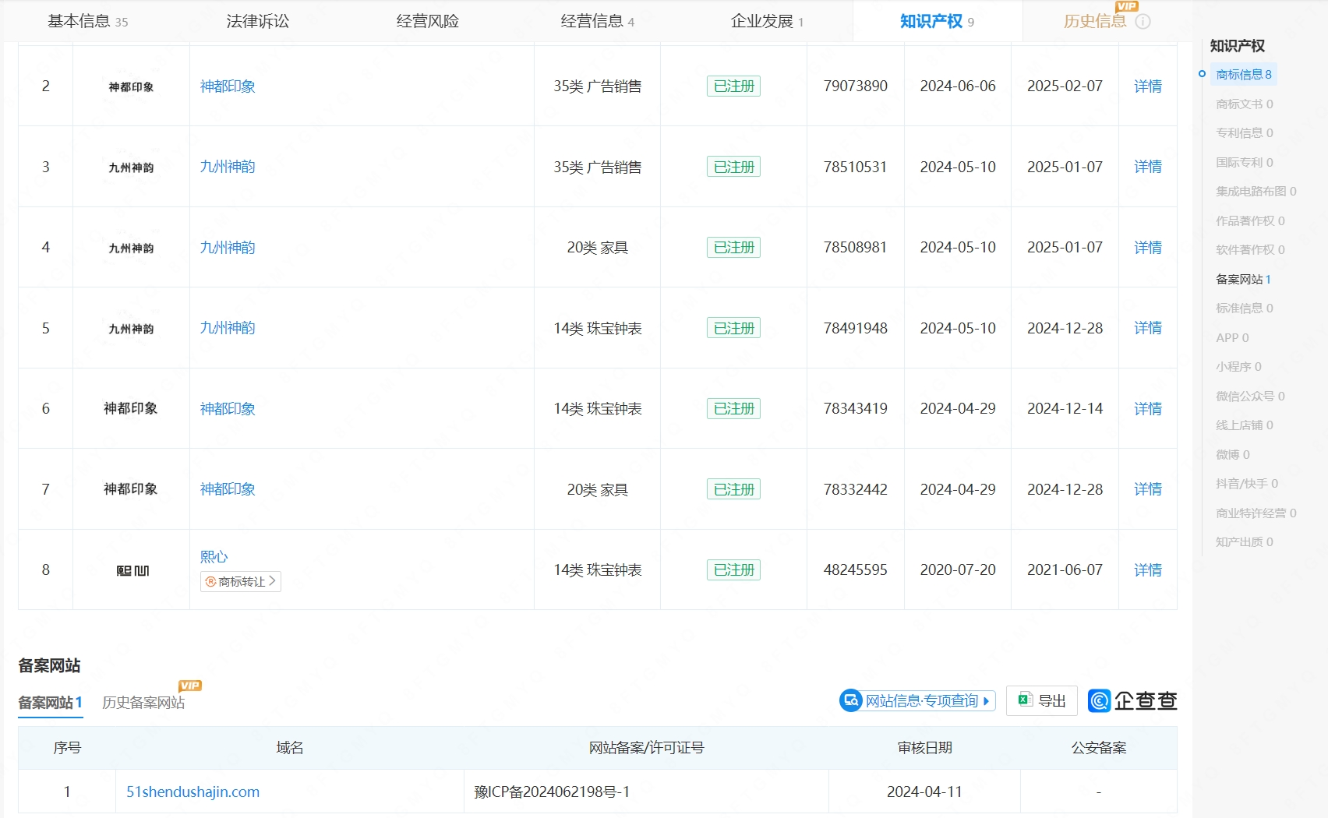The width and height of the screenshot is (1328, 818).
Task: Open the 51shendushajin.com domain link
Action: coord(192,792)
